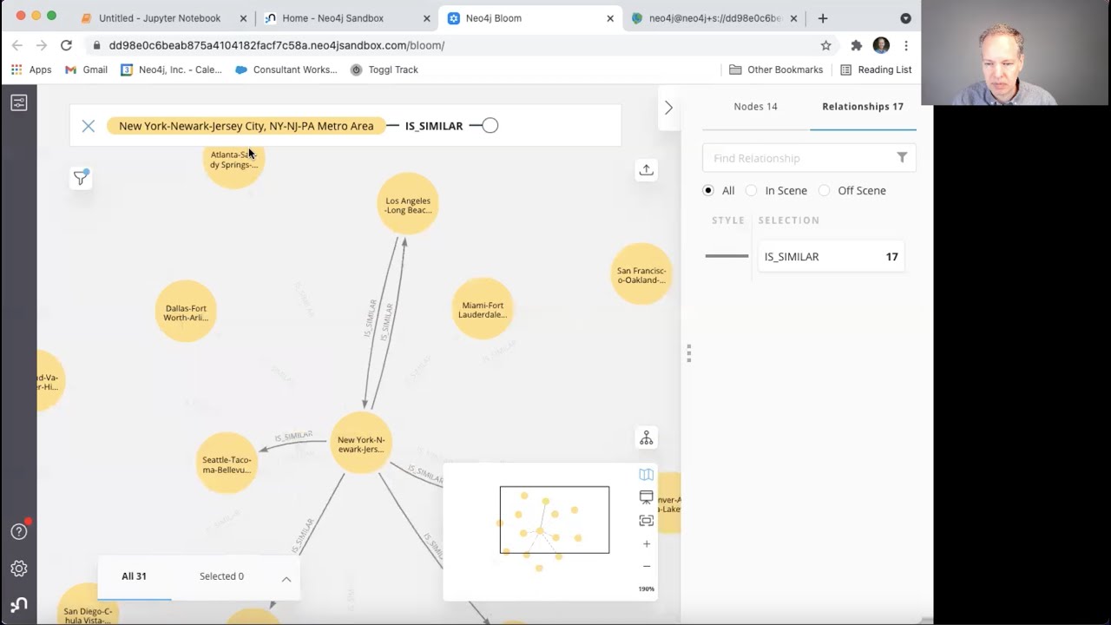Select the Dallas-Fort Worth node
The width and height of the screenshot is (1111, 625).
click(186, 312)
